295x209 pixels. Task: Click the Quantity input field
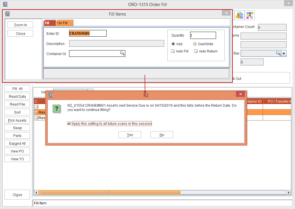pyautogui.click(x=203, y=35)
